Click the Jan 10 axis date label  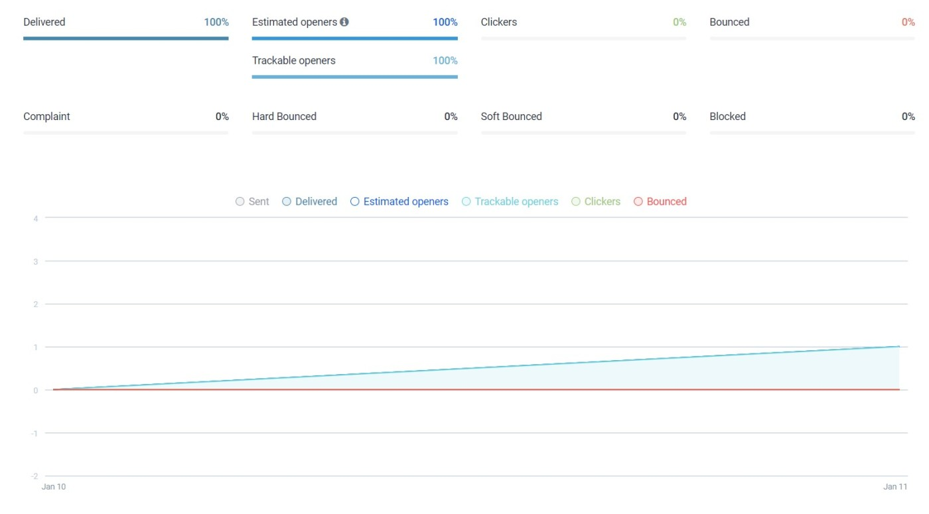[54, 487]
